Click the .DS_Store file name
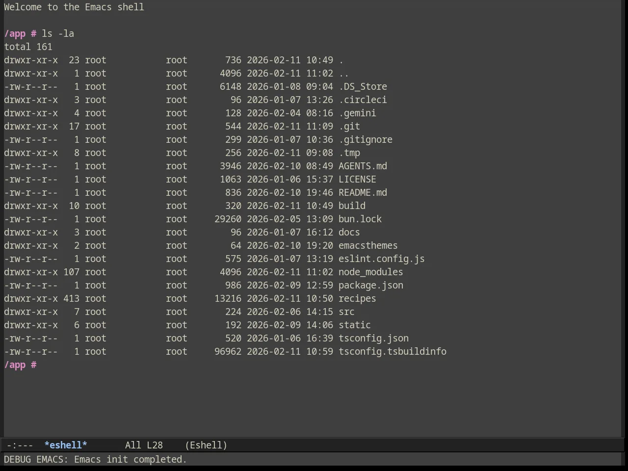Image resolution: width=628 pixels, height=471 pixels. point(363,87)
